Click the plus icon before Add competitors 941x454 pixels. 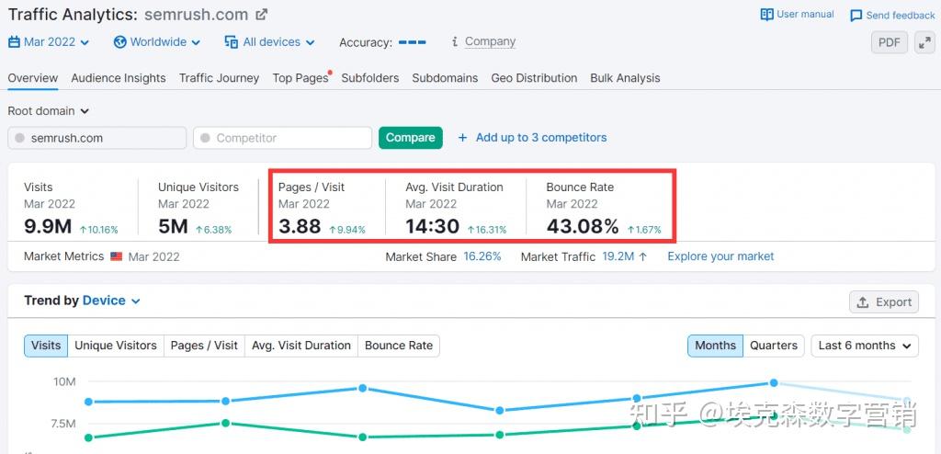pos(463,138)
